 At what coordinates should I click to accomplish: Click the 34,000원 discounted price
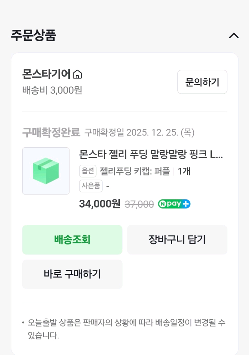(x=99, y=204)
